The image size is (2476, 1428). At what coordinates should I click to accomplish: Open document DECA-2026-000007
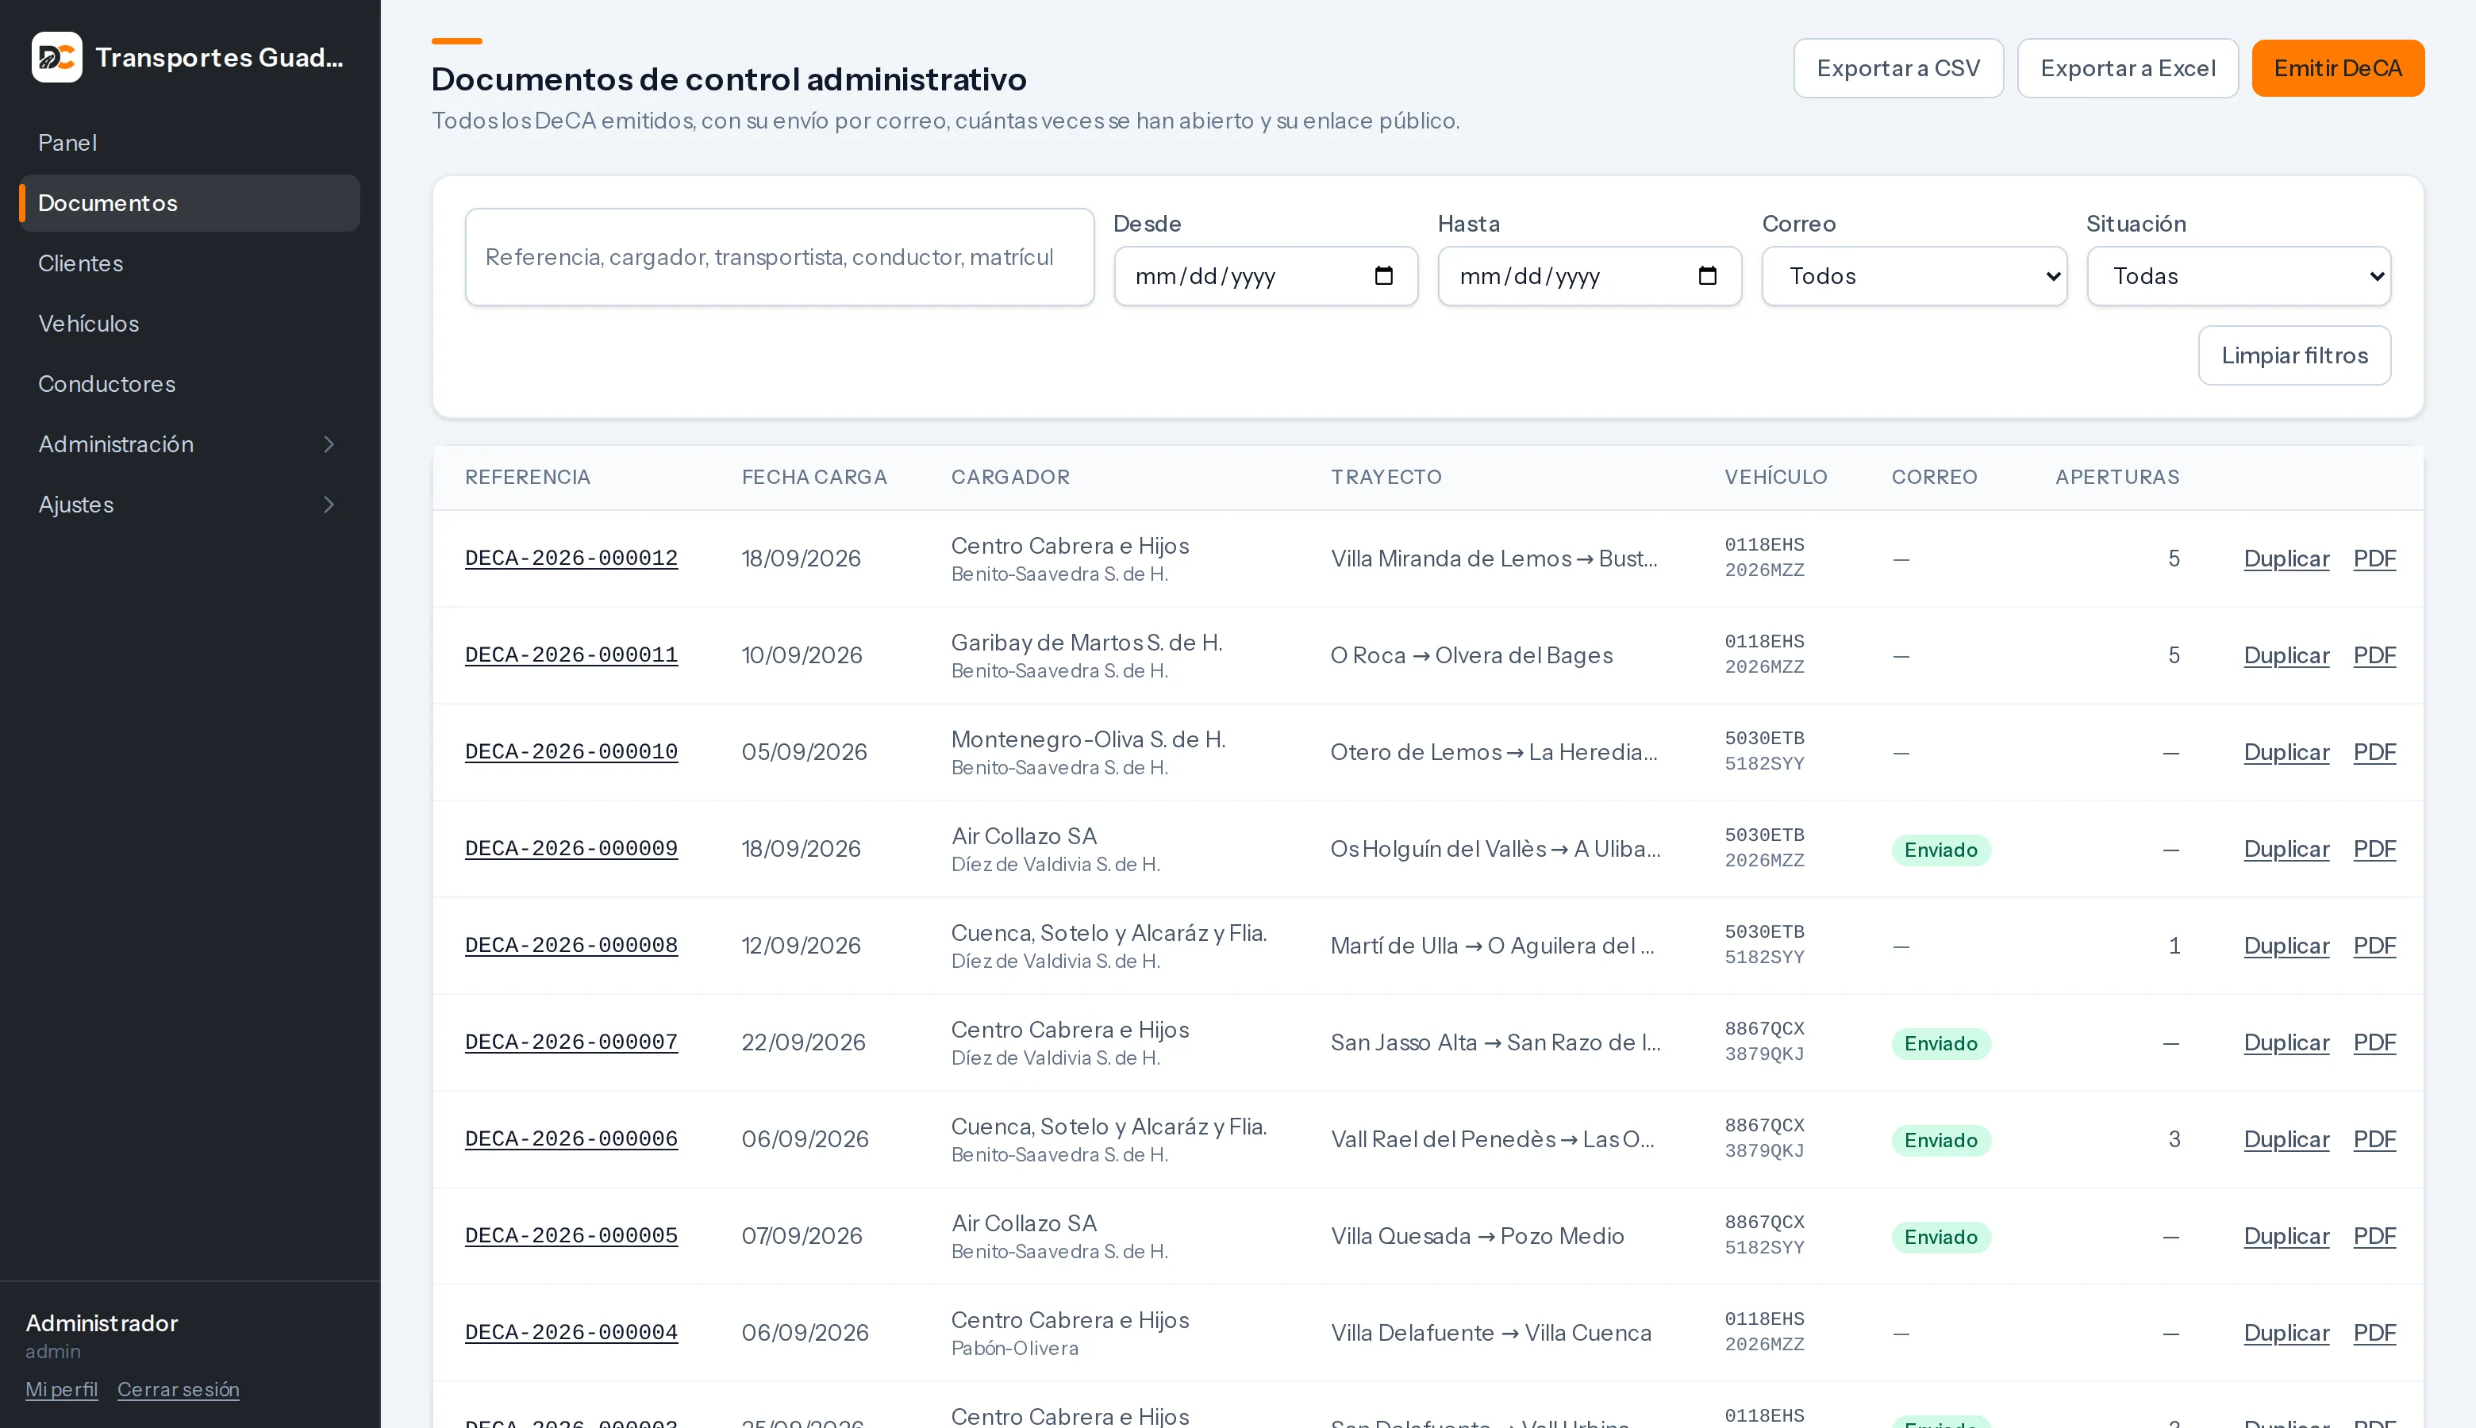coord(571,1042)
